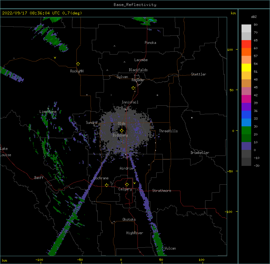The image size is (270, 264).
Task: Click the Innisfail town label
Action: click(130, 102)
